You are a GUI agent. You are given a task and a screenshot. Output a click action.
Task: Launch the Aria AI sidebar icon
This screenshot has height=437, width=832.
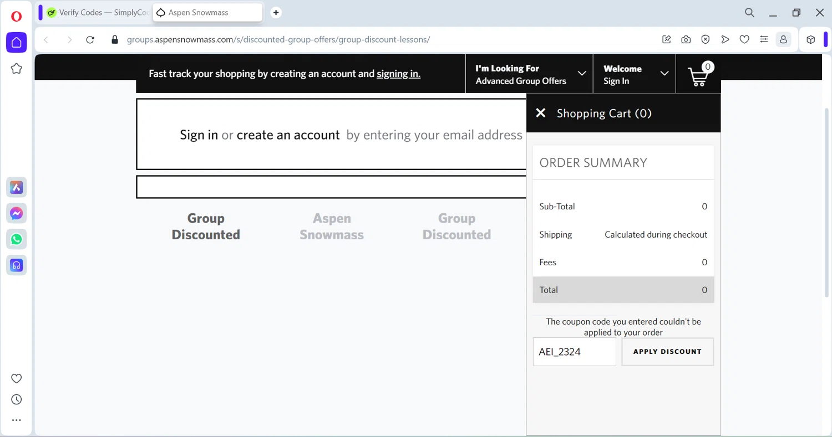coord(17,188)
